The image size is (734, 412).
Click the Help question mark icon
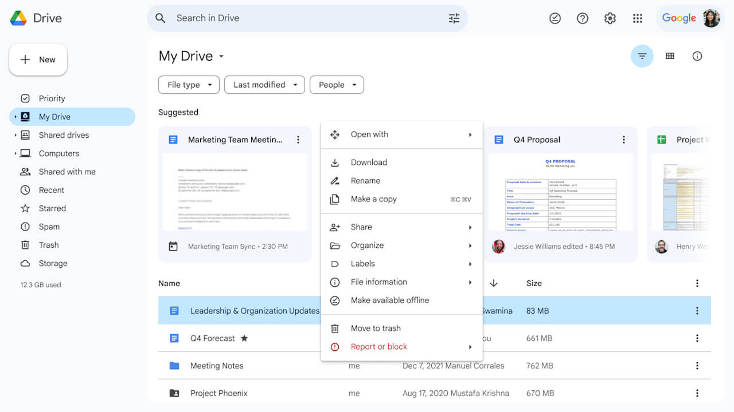pyautogui.click(x=582, y=18)
